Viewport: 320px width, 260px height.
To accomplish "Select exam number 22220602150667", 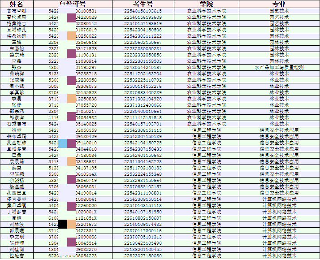I will coord(143,42).
